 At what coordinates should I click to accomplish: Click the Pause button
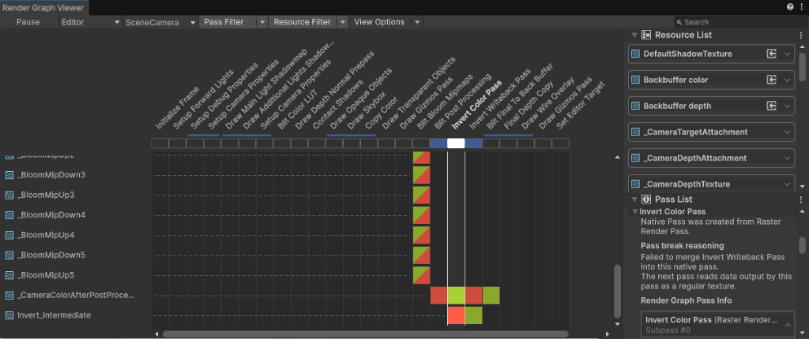(28, 22)
